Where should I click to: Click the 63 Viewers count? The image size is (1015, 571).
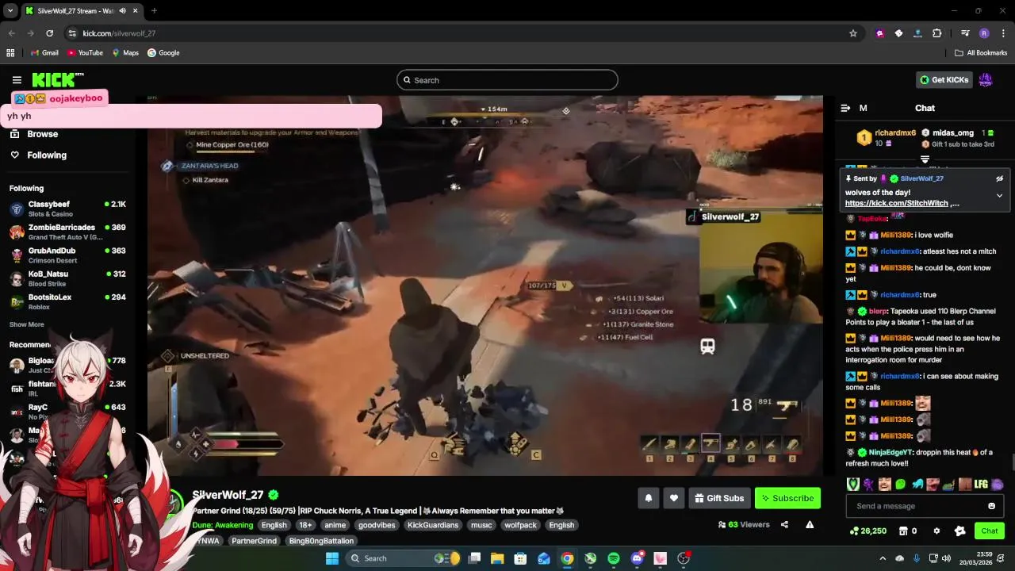744,525
